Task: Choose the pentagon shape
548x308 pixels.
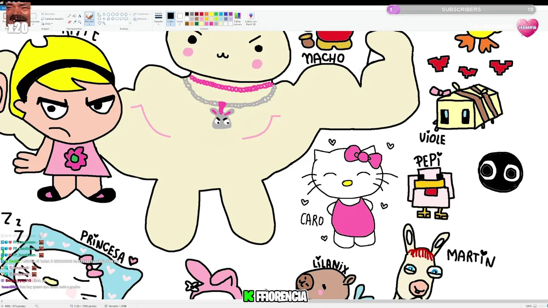Action: coord(108,14)
